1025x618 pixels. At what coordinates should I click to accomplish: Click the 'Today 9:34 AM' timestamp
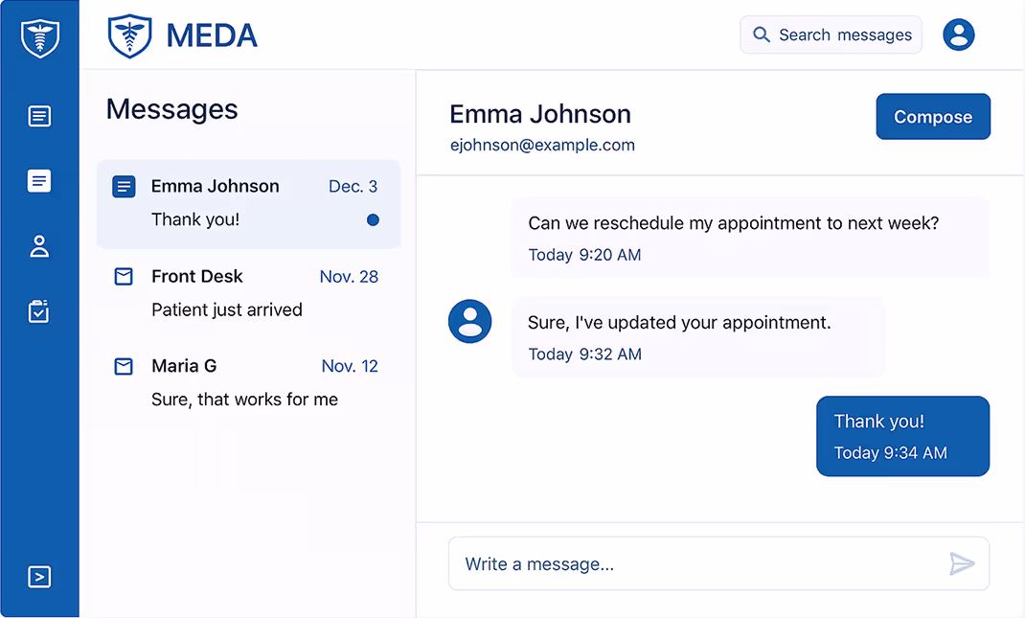[x=890, y=452]
